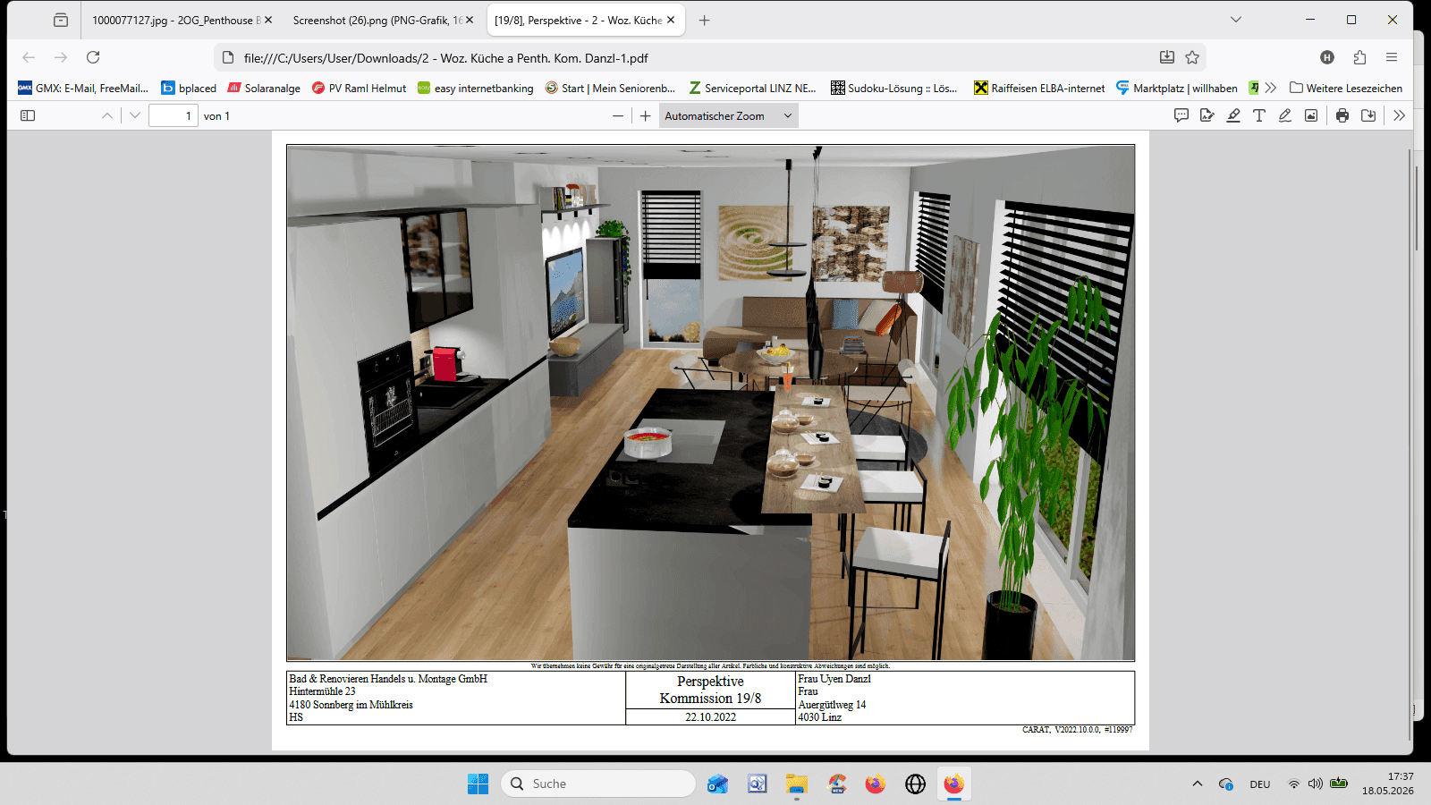Select the draw pen tool
1431x805 pixels.
click(x=1285, y=115)
